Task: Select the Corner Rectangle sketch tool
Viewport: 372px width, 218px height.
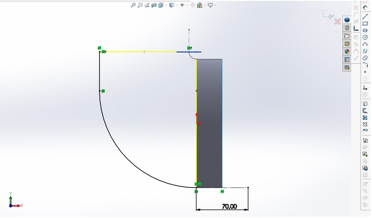Action: click(365, 23)
